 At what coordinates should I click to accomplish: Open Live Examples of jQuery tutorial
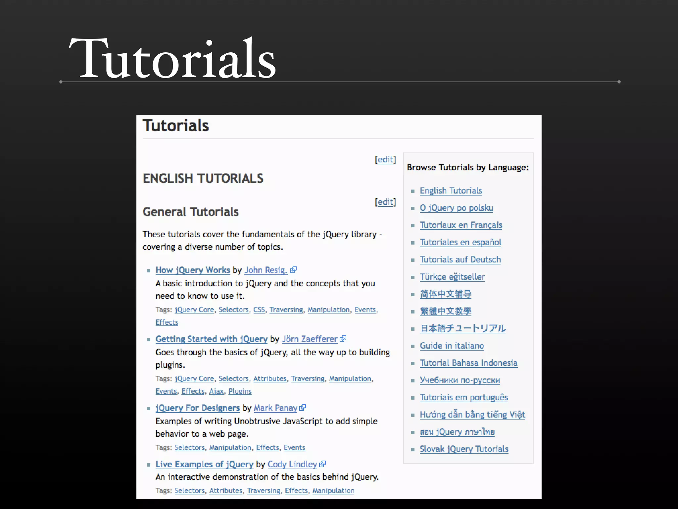[205, 465]
